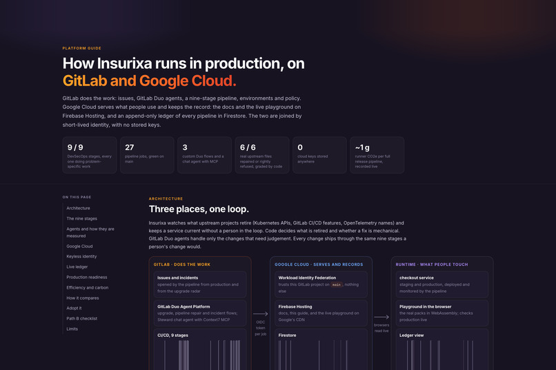Viewport: 556px width, 370px height.
Task: Go to the Architecture section link
Action: tap(78, 208)
